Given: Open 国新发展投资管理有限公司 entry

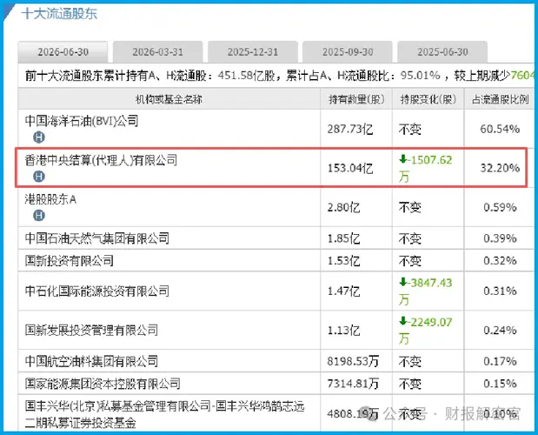Looking at the screenshot, I should tap(91, 331).
